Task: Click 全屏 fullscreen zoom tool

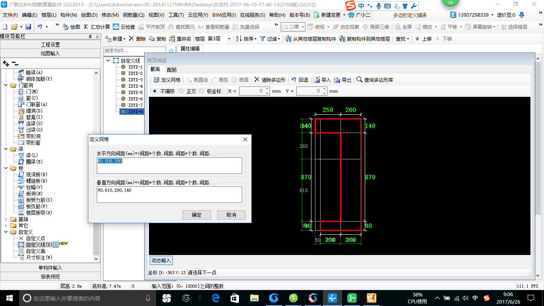Action: click(x=403, y=27)
